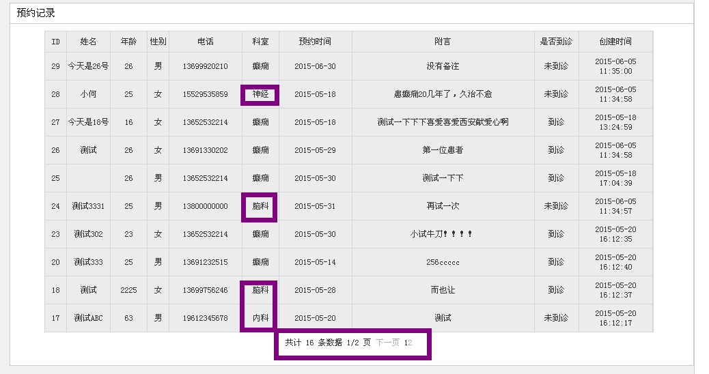Click the 科室 column header
Viewport: 709px width, 374px height.
(260, 42)
